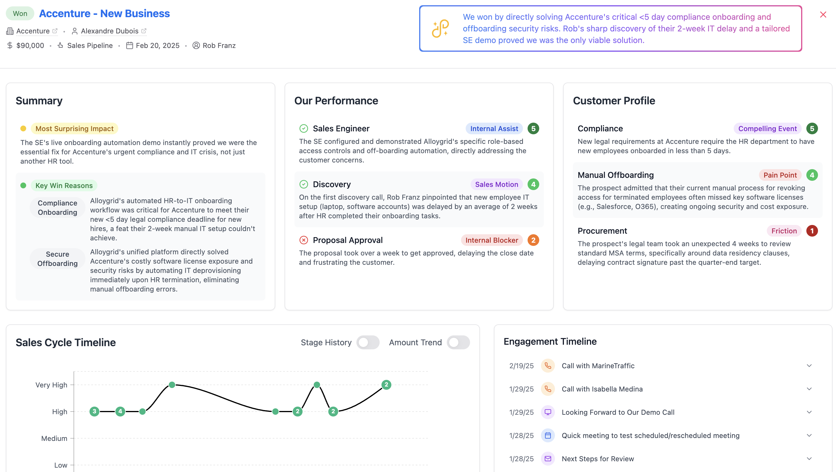Click the calendar icon beside Feb 20, 2025

click(129, 45)
